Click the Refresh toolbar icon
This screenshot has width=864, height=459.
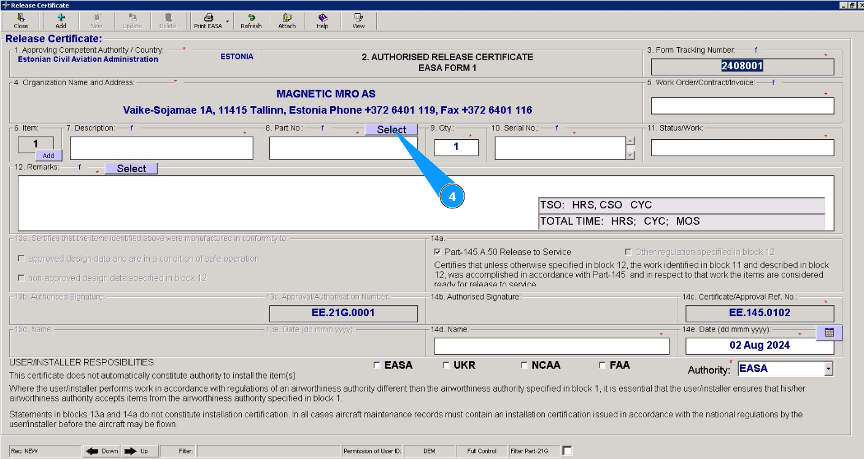pos(251,21)
